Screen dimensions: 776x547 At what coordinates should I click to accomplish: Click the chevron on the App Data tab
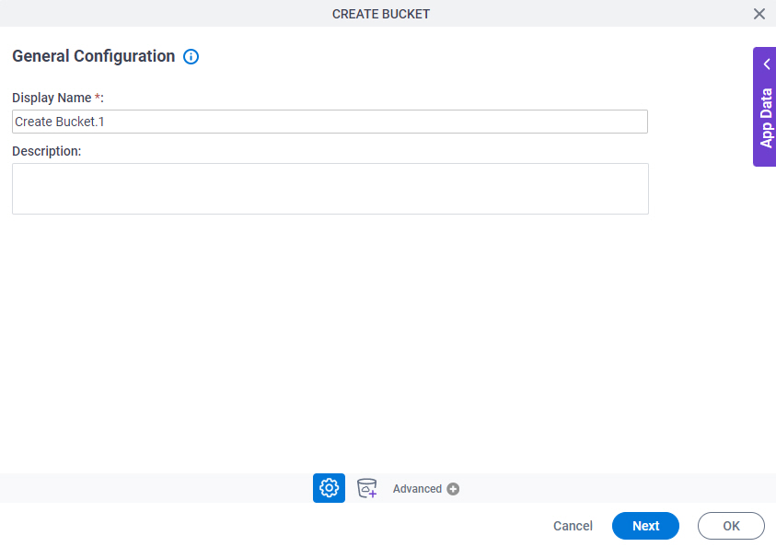click(767, 64)
